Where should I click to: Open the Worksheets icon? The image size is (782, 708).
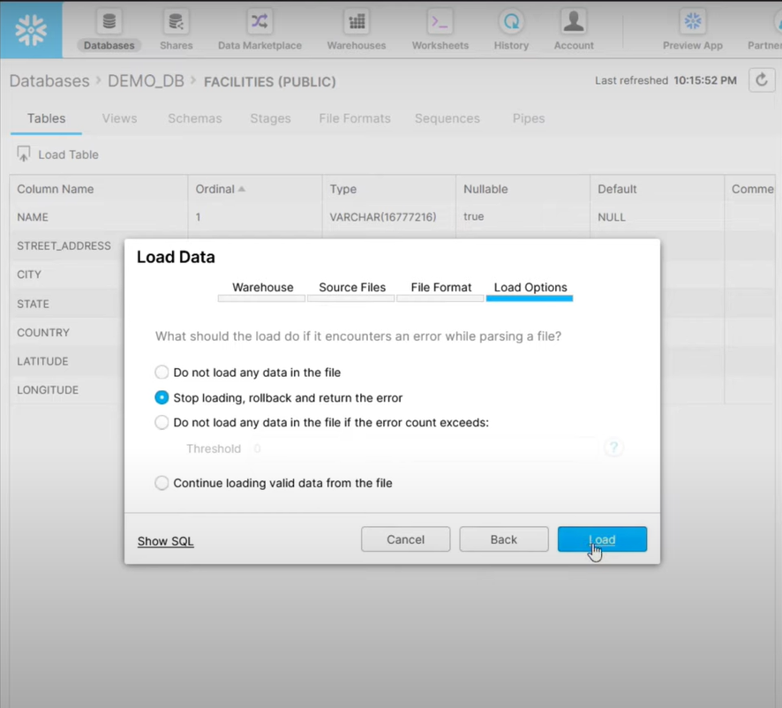coord(440,21)
